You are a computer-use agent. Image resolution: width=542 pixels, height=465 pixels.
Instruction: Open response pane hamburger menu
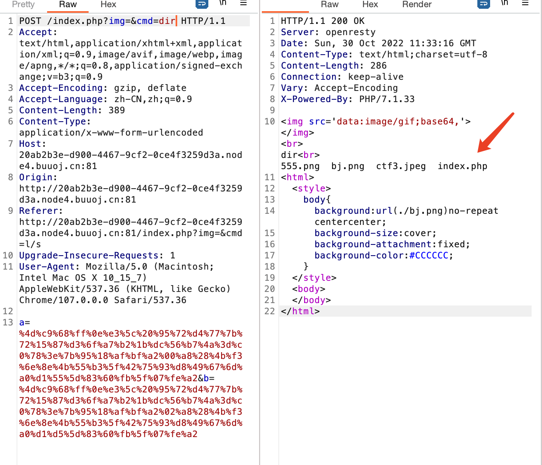(x=525, y=3)
